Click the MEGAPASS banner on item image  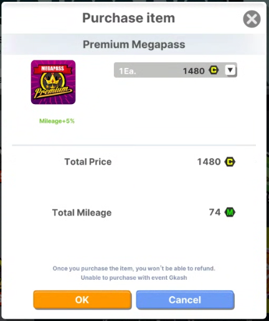[53, 69]
